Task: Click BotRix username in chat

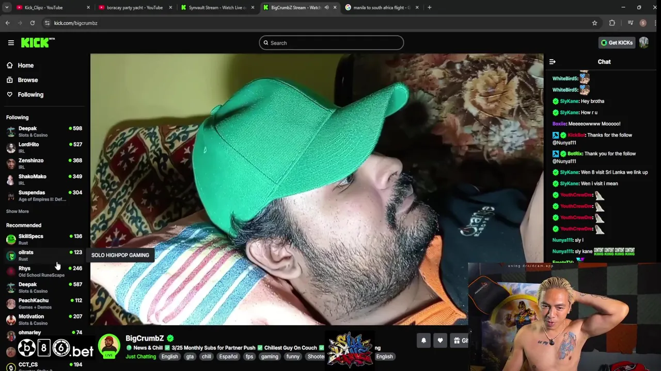Action: [575, 154]
